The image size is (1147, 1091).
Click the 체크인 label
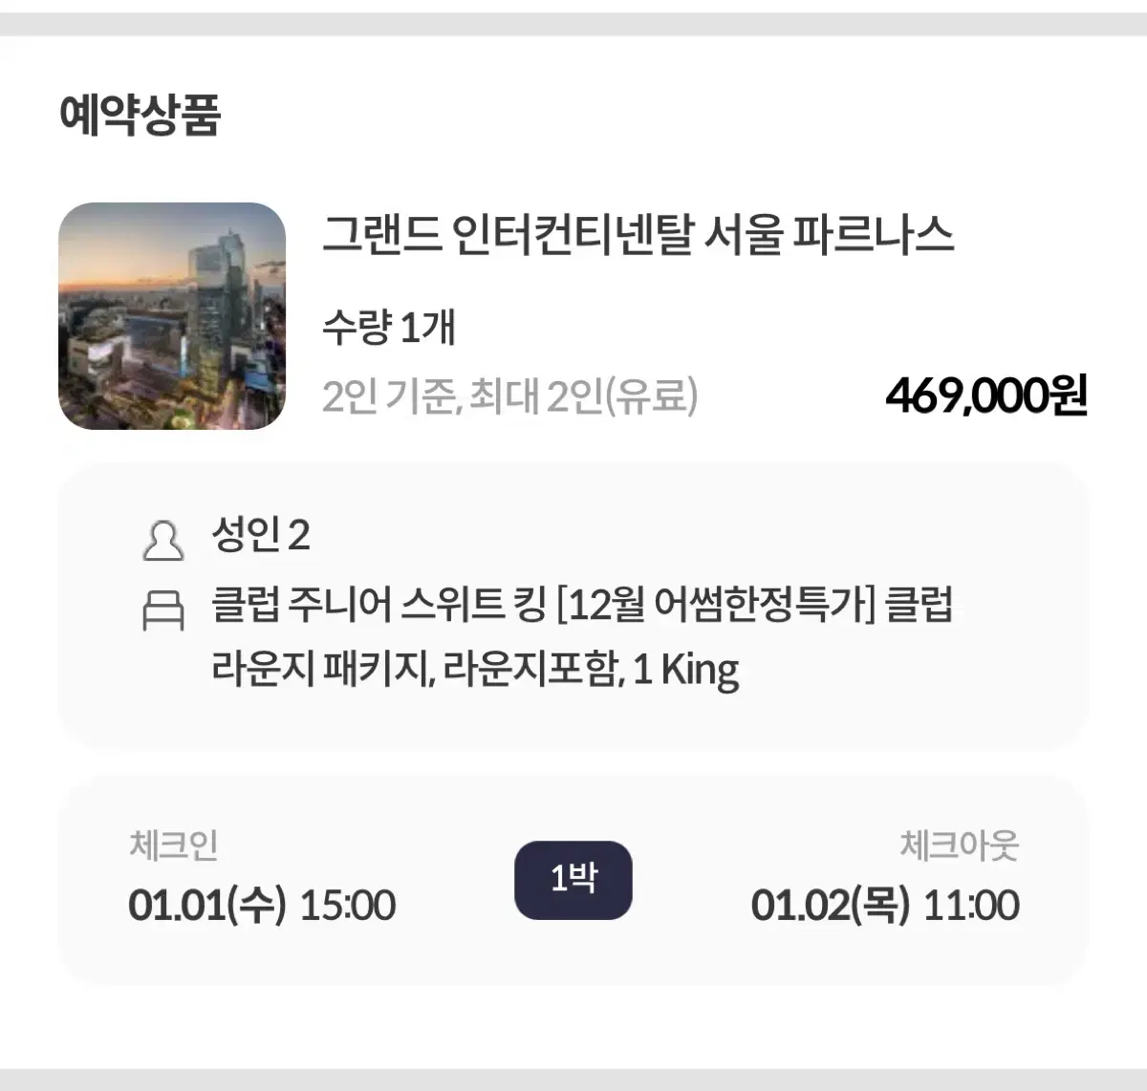(x=173, y=845)
